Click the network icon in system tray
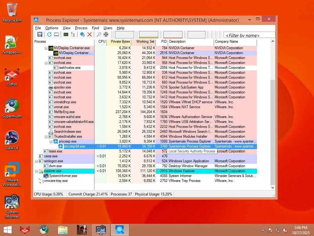The height and width of the screenshot is (236, 314). coord(278,230)
